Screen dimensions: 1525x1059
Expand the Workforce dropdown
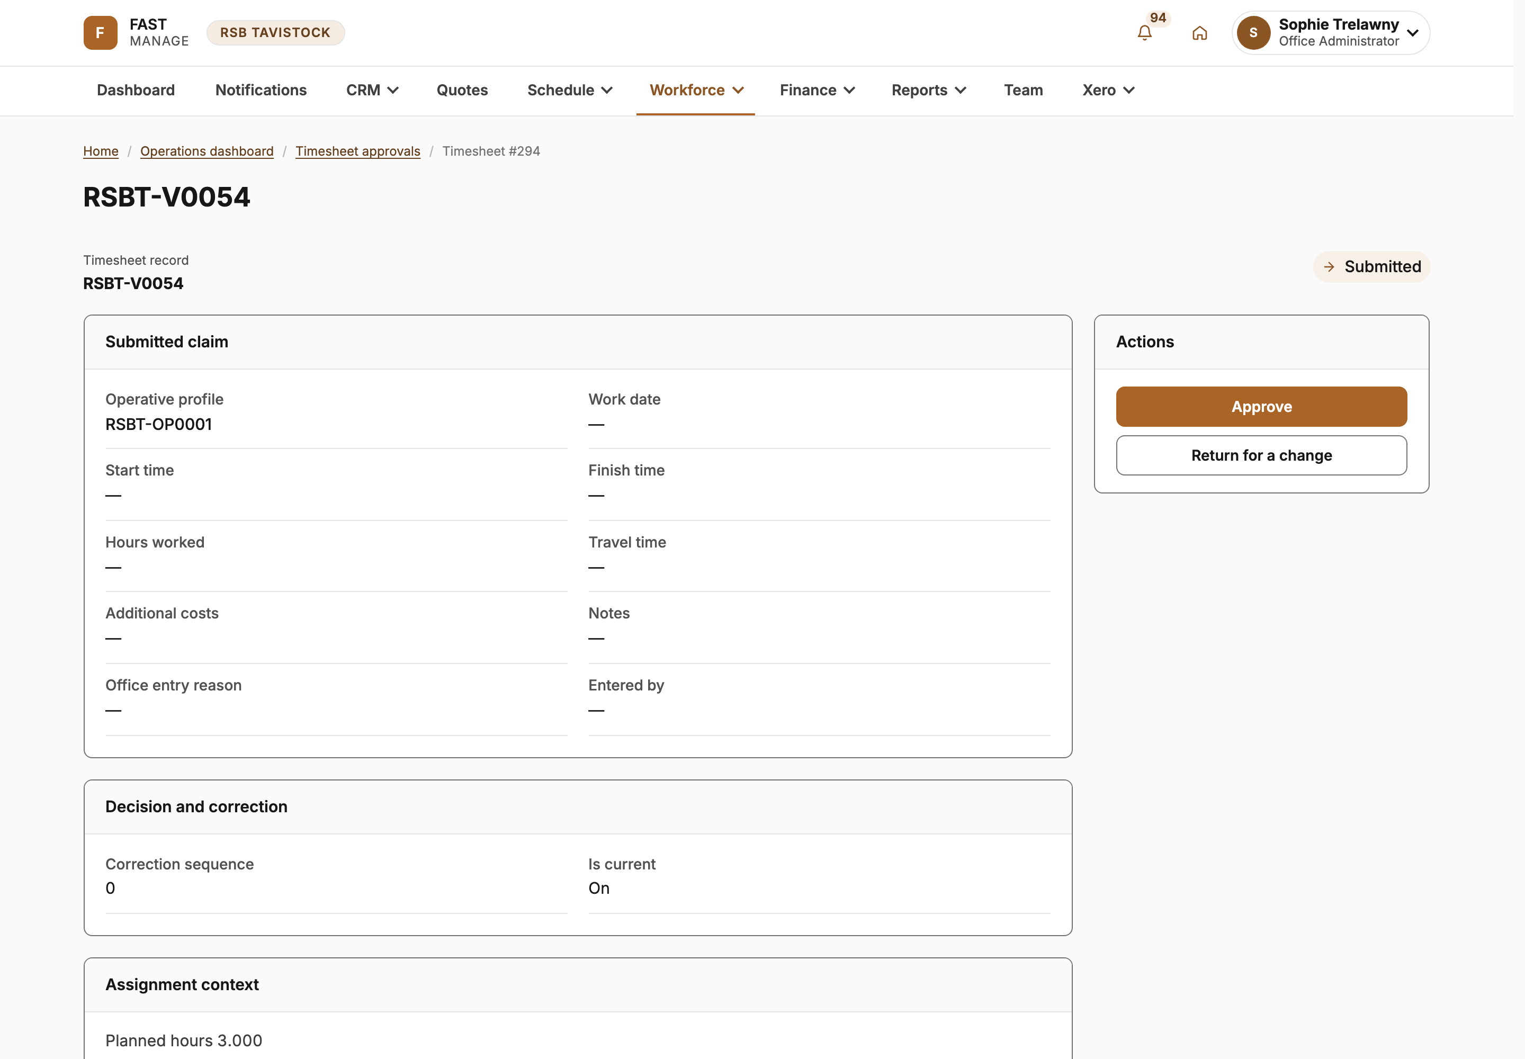pyautogui.click(x=696, y=90)
